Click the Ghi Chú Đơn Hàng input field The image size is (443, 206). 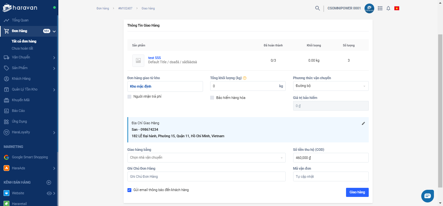pos(206,176)
